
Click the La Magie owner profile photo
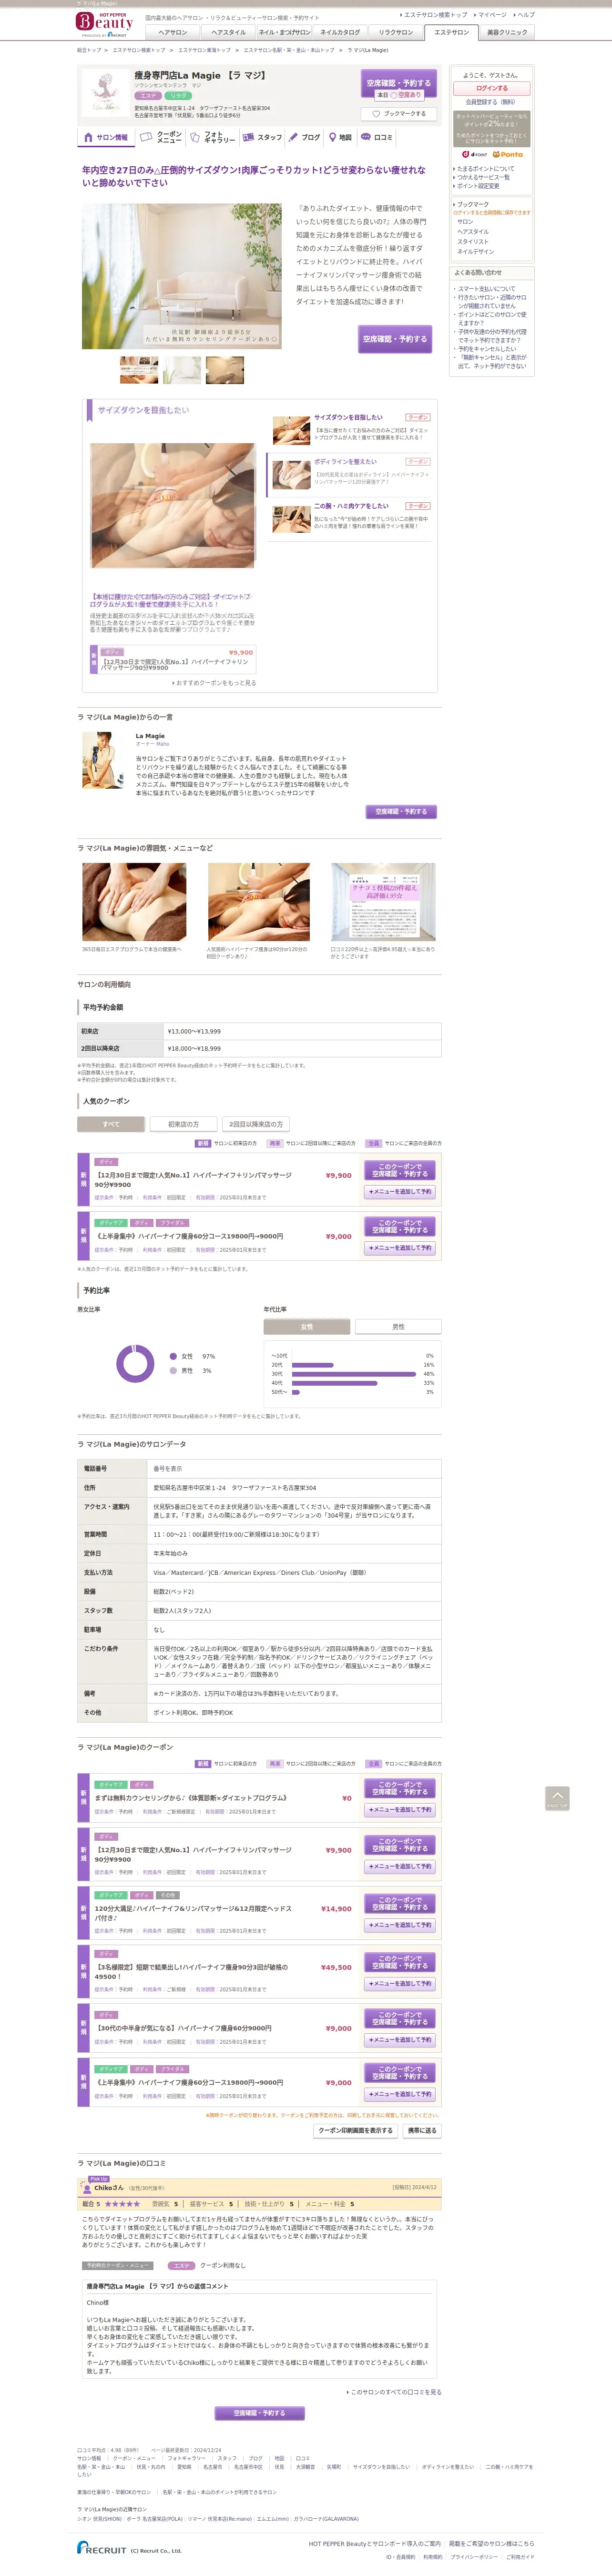(103, 760)
